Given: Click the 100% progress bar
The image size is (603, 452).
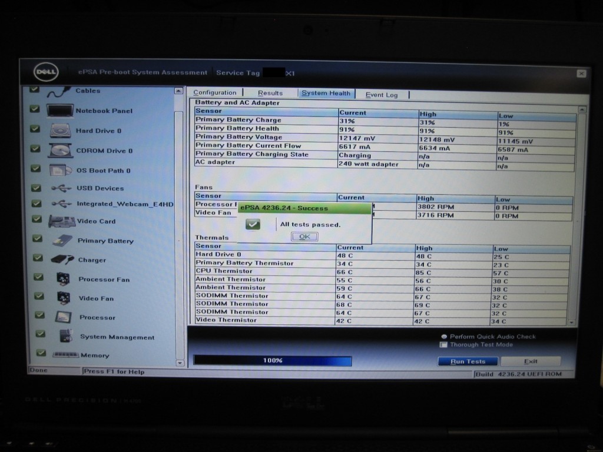Looking at the screenshot, I should point(272,361).
